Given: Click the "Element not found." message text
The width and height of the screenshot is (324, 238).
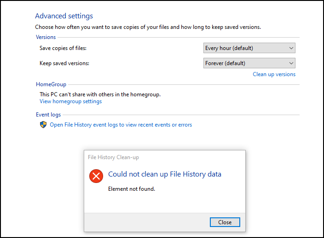Looking at the screenshot, I should pyautogui.click(x=131, y=188).
